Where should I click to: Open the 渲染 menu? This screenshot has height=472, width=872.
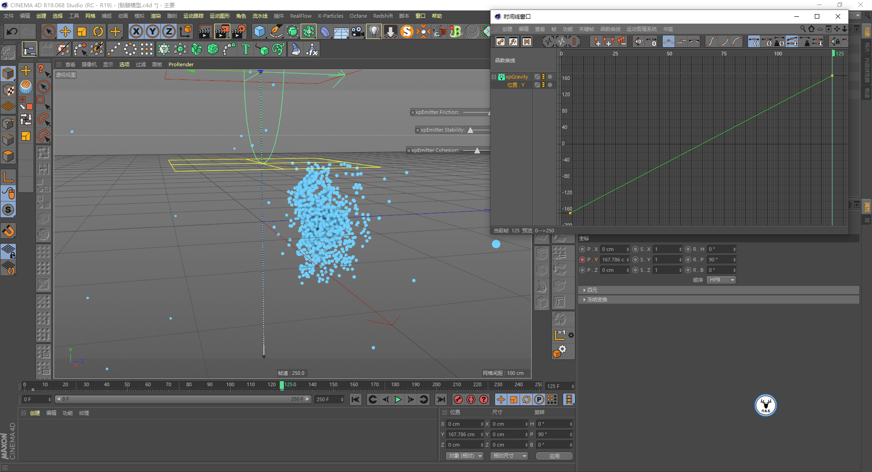click(x=156, y=16)
